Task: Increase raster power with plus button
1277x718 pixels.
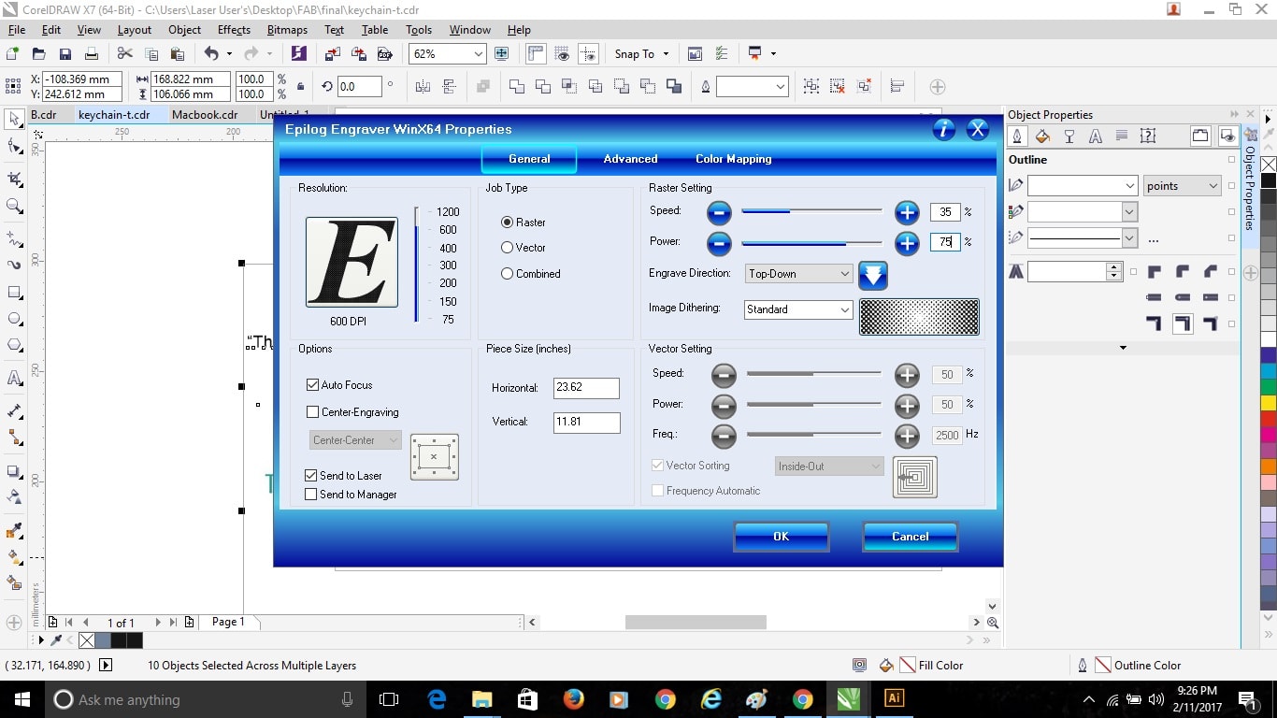Action: pyautogui.click(x=907, y=244)
